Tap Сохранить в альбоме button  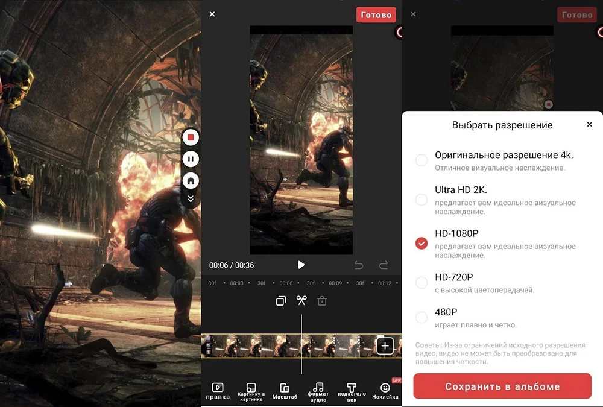point(502,386)
